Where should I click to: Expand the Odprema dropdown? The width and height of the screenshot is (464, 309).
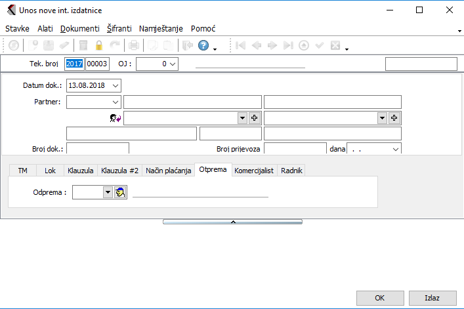click(108, 192)
